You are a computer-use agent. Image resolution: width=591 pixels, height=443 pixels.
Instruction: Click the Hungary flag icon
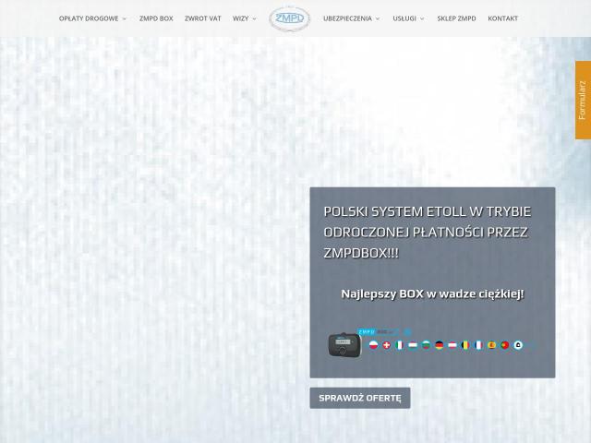(413, 344)
